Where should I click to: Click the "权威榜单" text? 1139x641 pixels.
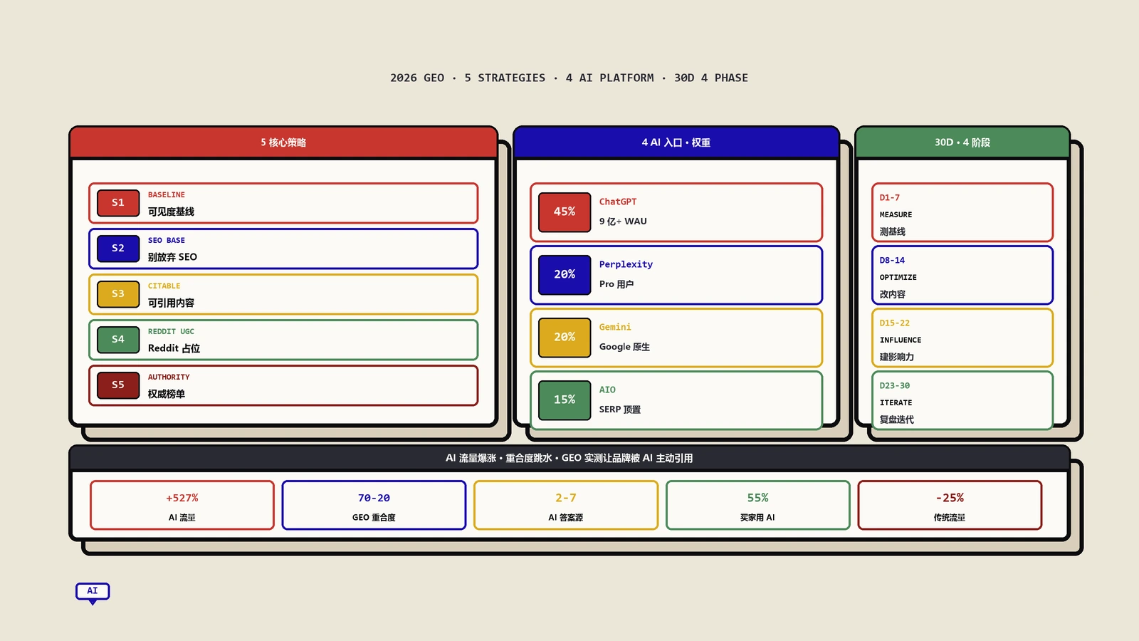pyautogui.click(x=167, y=394)
